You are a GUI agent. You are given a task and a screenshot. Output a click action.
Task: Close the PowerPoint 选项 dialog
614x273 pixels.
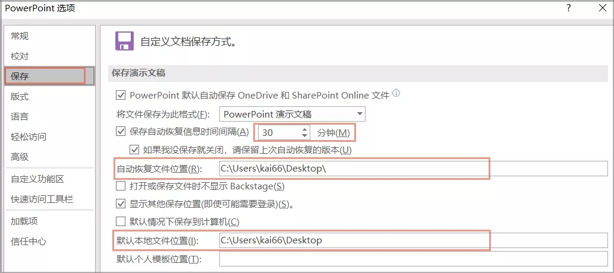pos(603,8)
